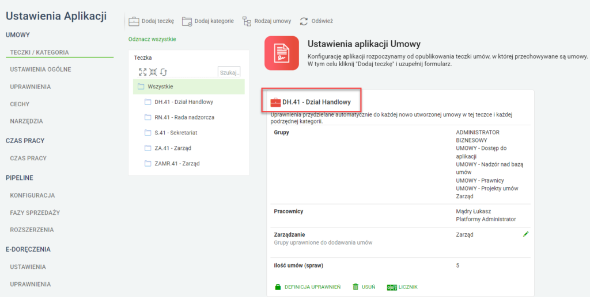Open UPRAWNIENIA under Umowy

[31, 87]
